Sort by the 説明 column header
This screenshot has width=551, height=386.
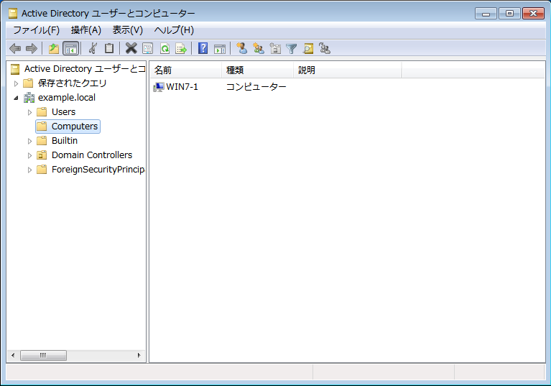point(348,70)
